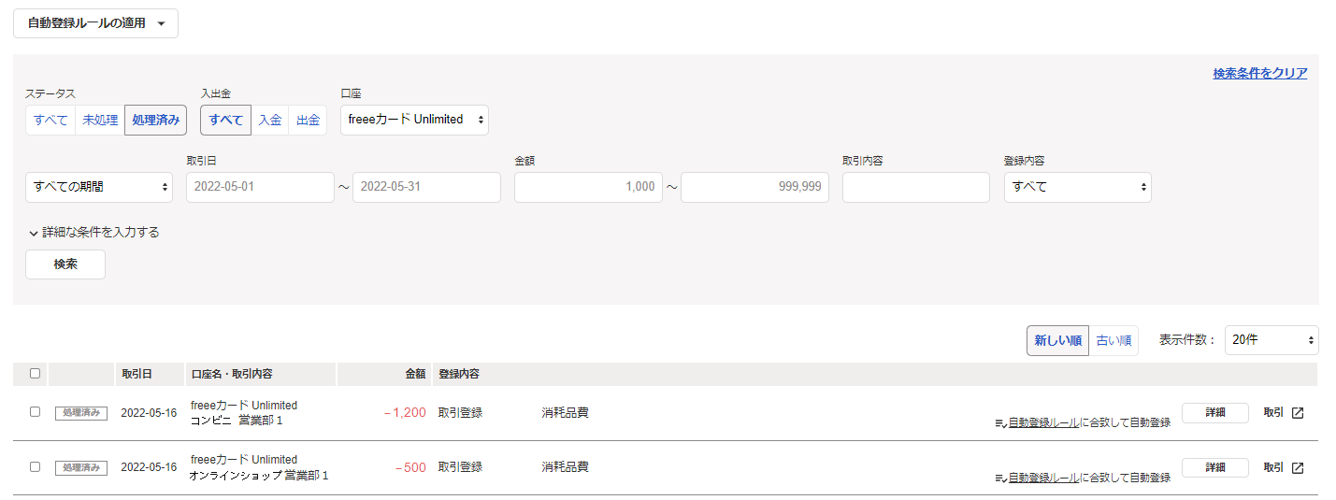The height and width of the screenshot is (500, 1336).
Task: Open 表示件数 20件 dropdown
Action: coord(1271,340)
